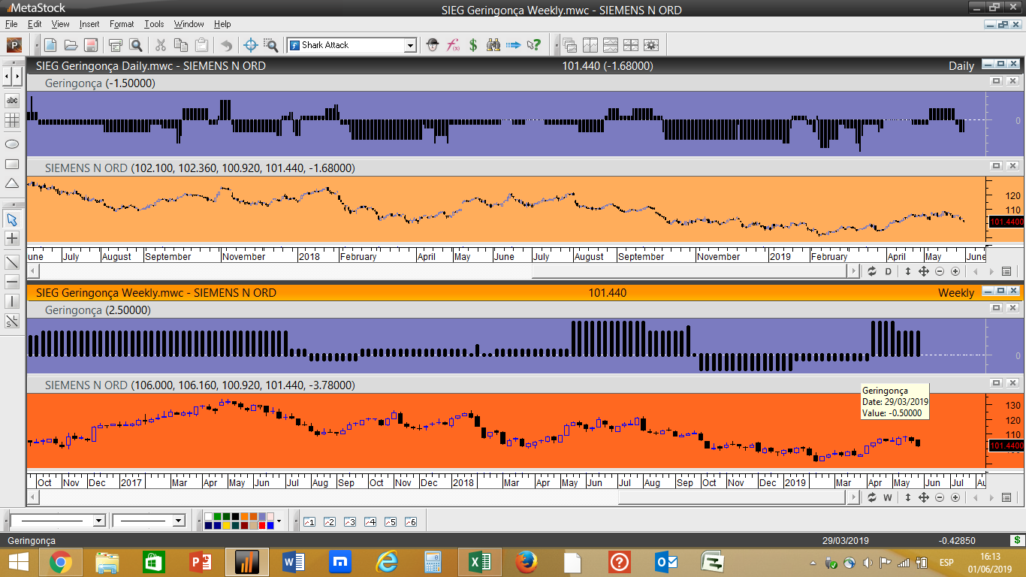
Task: Expand the first line style dropdown
Action: 98,521
